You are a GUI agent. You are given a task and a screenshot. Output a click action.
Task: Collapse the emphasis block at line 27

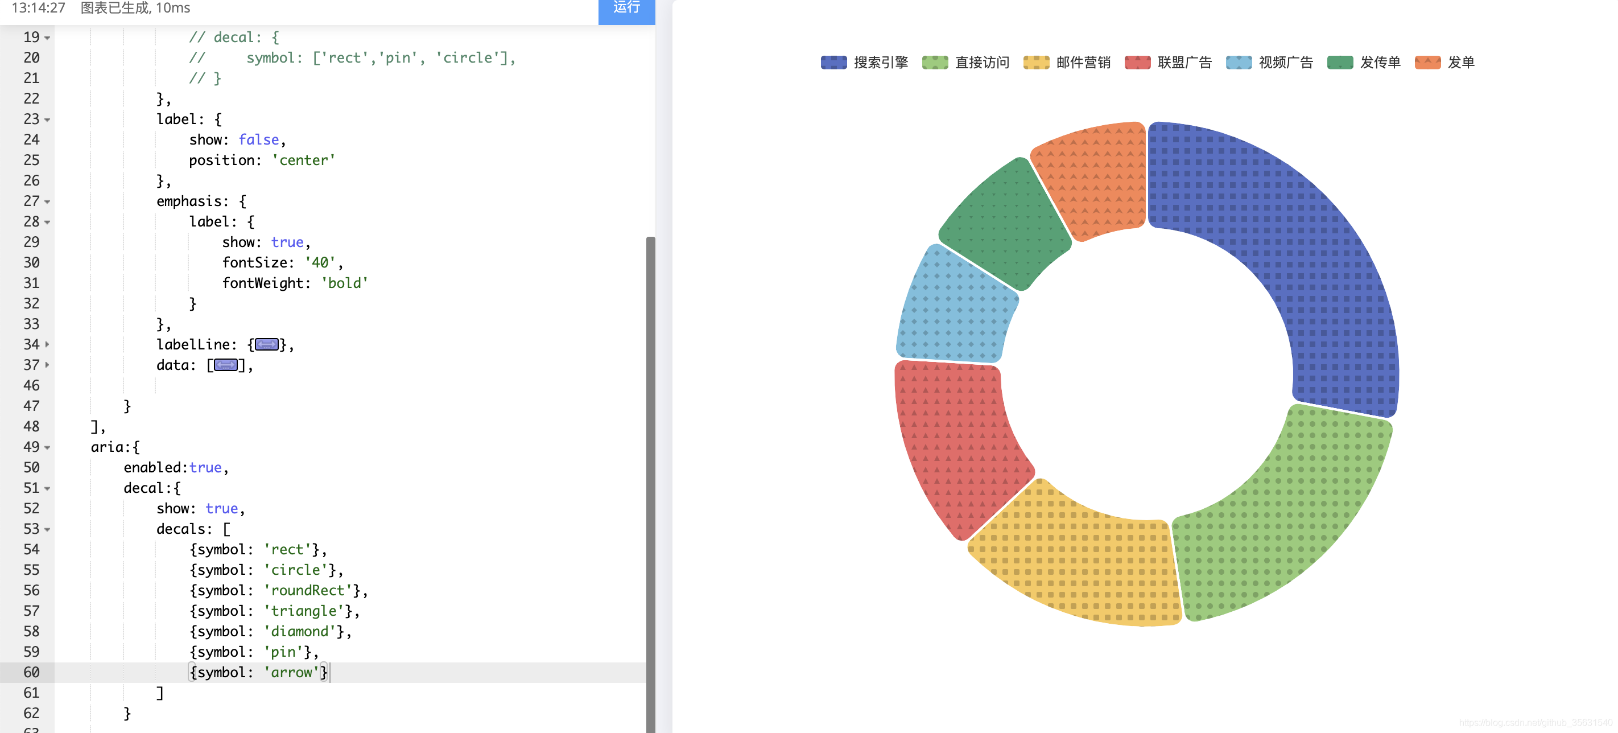click(47, 201)
